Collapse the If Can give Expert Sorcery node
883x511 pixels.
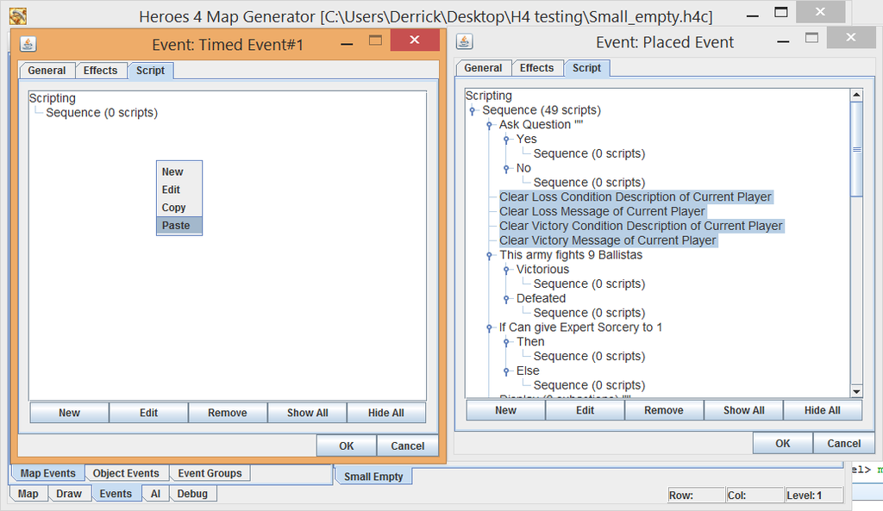tap(489, 327)
